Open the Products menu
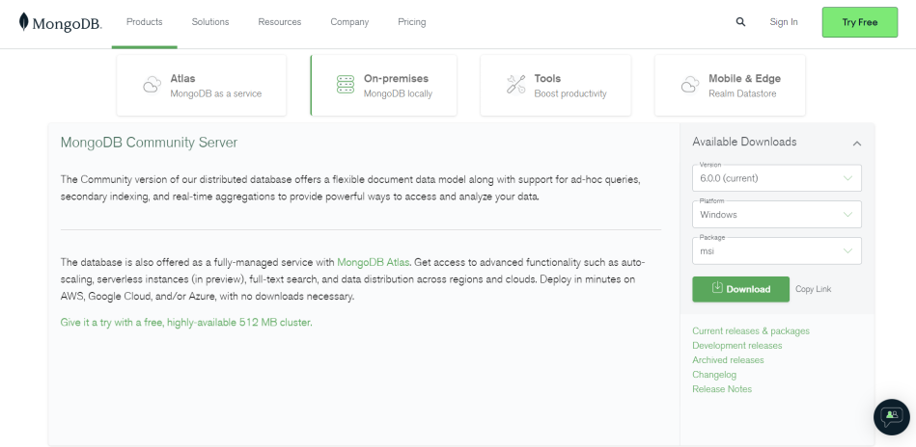 pos(144,22)
